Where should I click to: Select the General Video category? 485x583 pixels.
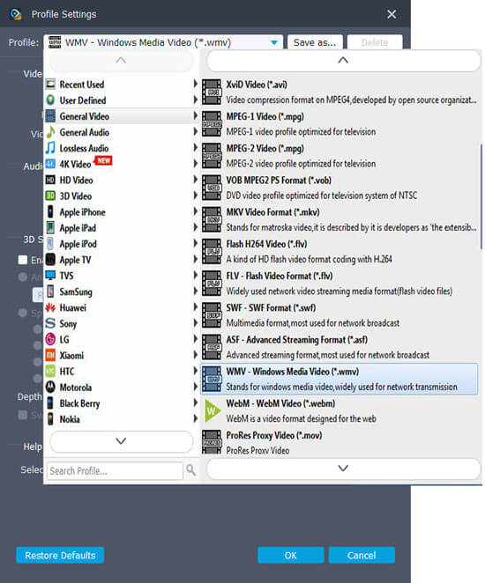pyautogui.click(x=122, y=116)
